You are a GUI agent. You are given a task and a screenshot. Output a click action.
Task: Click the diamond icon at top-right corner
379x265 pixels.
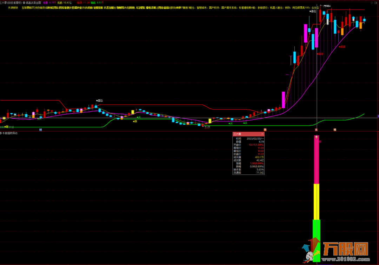372,3
